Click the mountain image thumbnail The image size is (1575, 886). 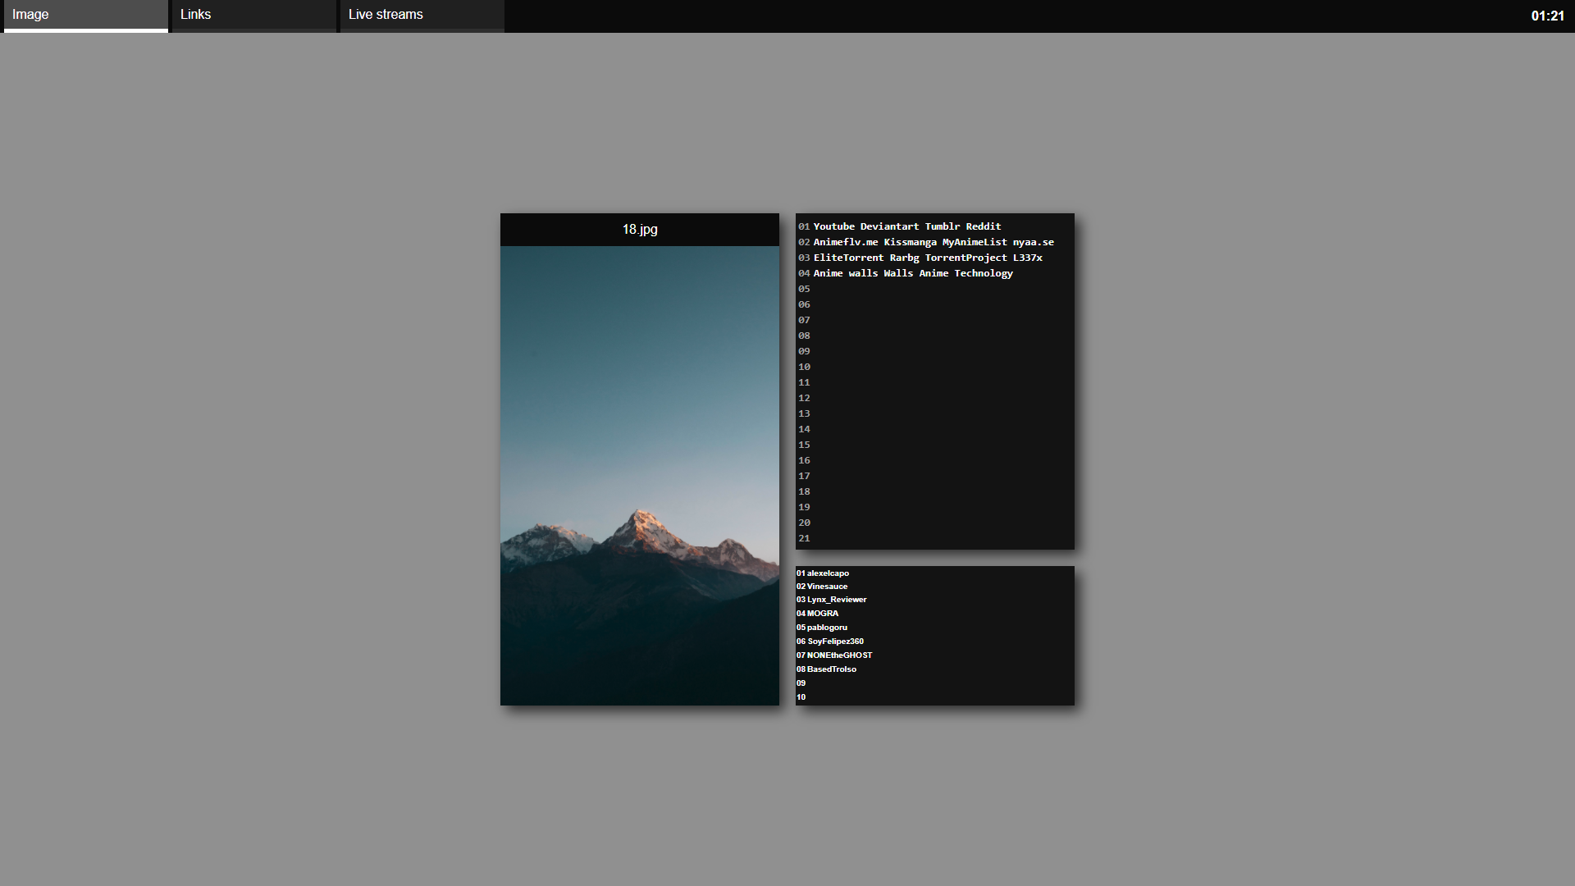639,476
